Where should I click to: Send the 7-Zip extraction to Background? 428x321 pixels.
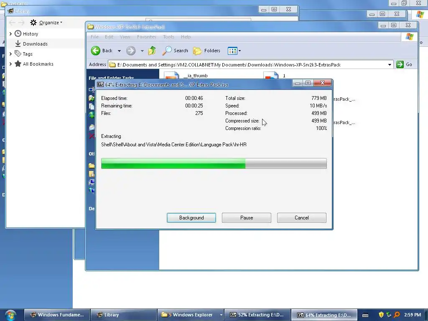191,217
